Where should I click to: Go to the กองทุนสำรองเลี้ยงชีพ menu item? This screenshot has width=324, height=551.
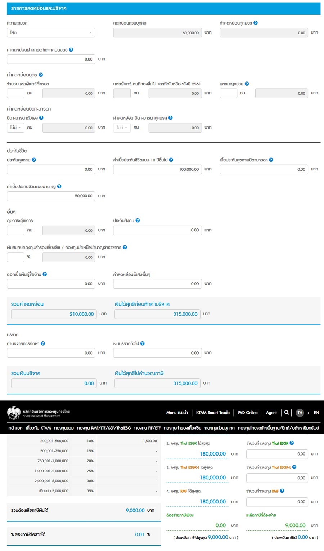(183, 428)
